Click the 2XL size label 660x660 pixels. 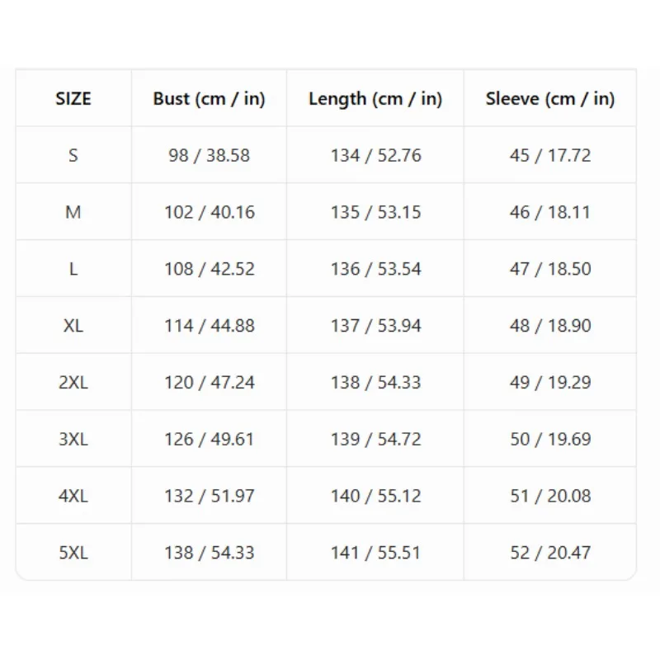coord(73,383)
